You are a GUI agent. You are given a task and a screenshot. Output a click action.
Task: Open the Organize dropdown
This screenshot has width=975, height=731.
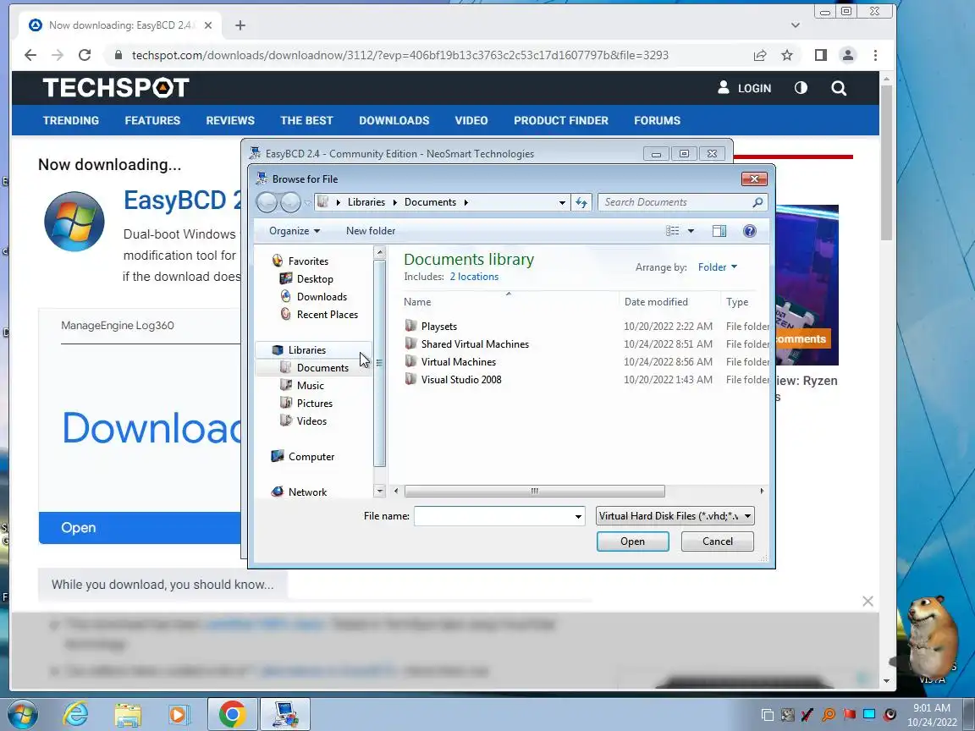tap(295, 231)
